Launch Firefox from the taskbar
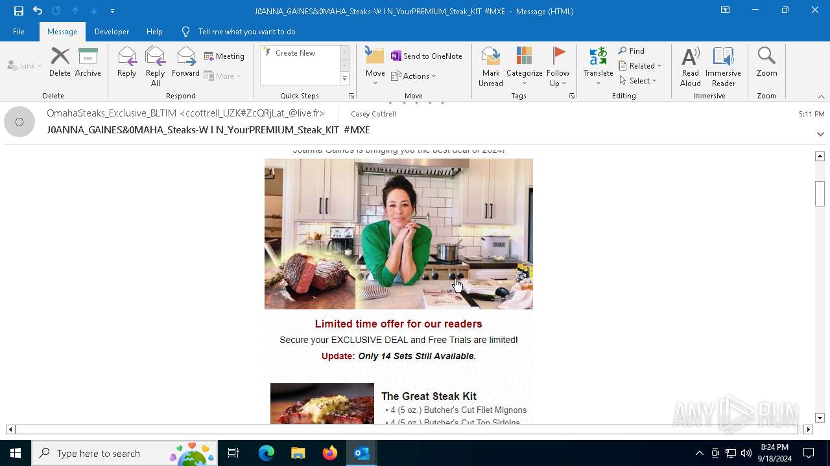The width and height of the screenshot is (830, 466). tap(330, 453)
